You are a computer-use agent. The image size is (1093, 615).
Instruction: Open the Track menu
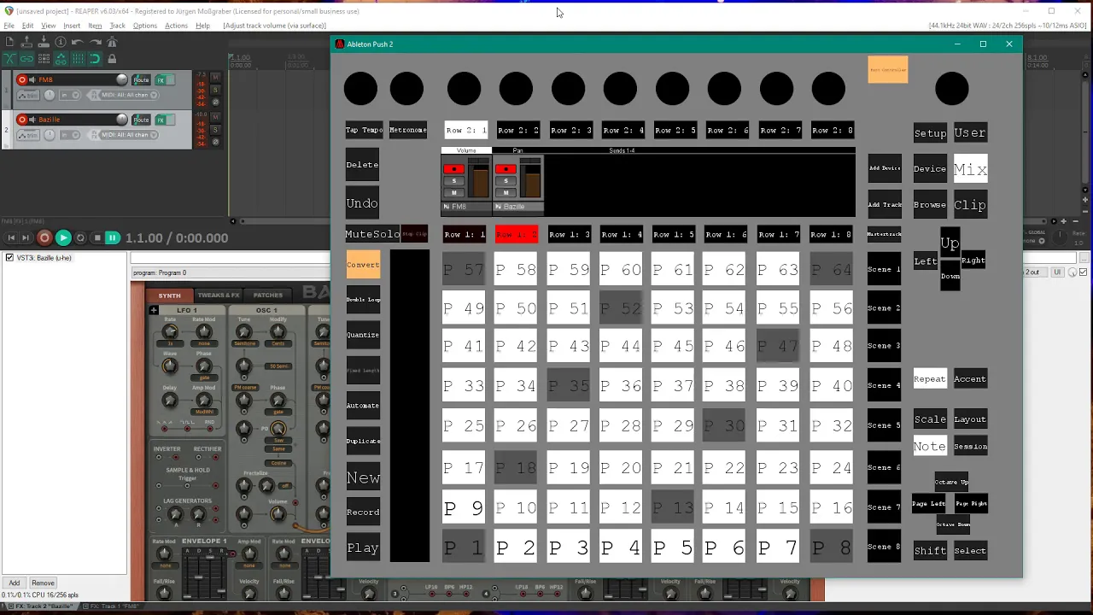pyautogui.click(x=117, y=26)
